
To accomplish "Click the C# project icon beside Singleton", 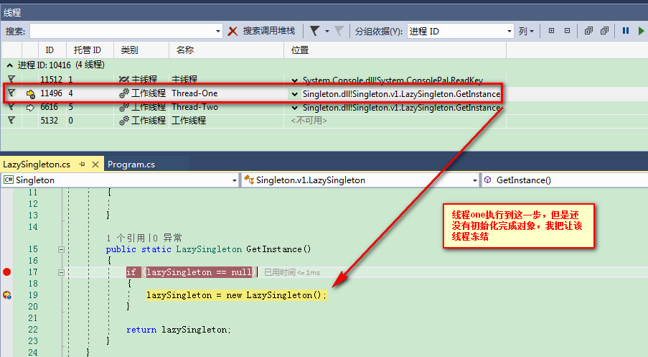I will tap(9, 180).
